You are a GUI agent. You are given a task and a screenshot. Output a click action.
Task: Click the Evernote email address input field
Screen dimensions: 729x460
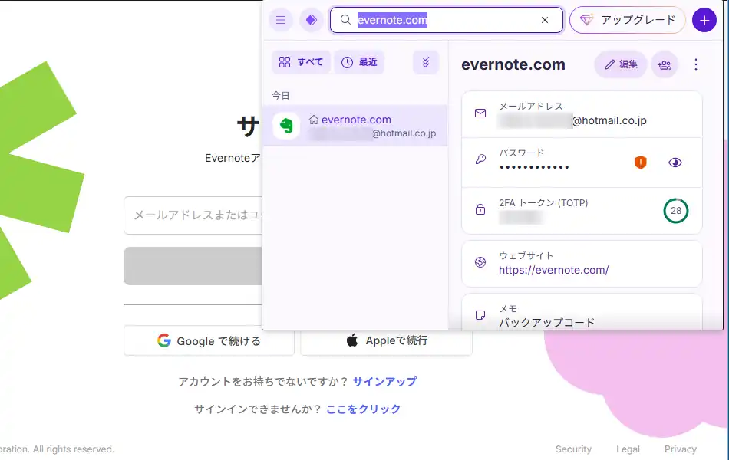pyautogui.click(x=192, y=215)
